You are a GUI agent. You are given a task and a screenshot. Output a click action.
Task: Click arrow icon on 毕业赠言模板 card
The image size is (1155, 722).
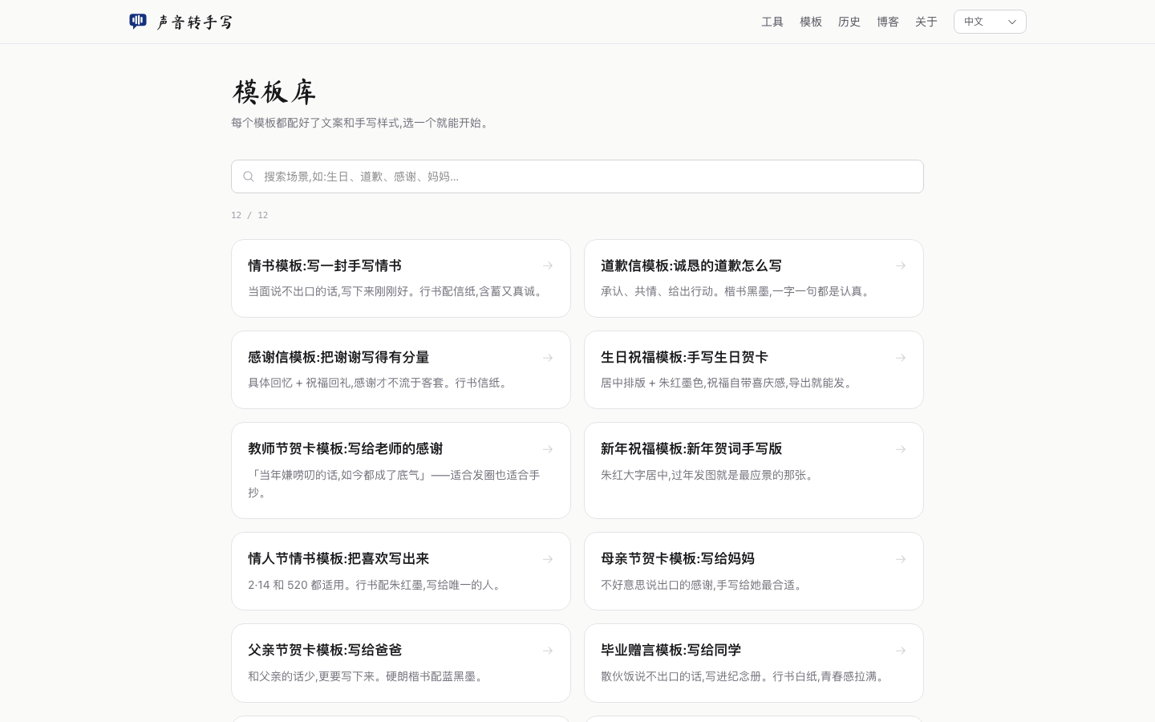[x=901, y=651]
